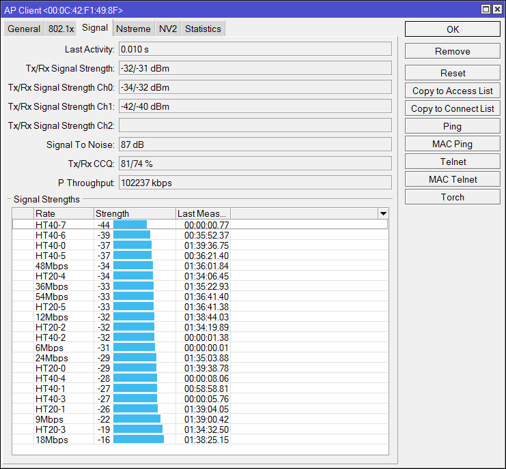Select the HT20-0 rate row
Image resolution: width=506 pixels, height=469 pixels.
(x=200, y=368)
